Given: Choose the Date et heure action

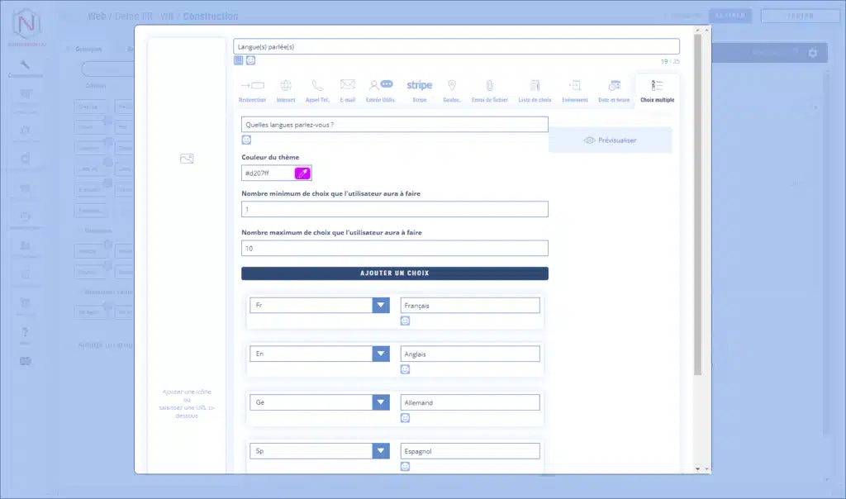Looking at the screenshot, I should tap(614, 89).
